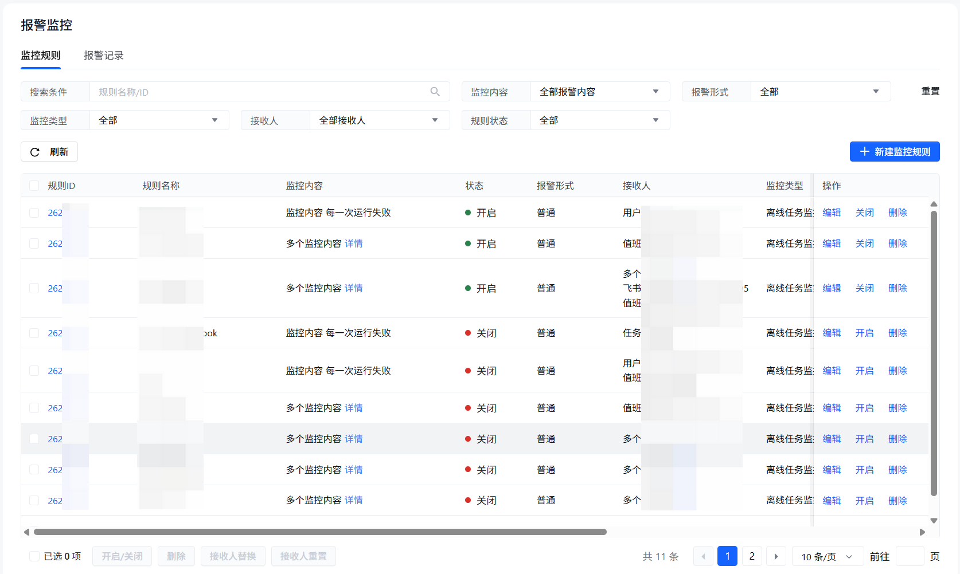
Task: Click 关闭 action in the first table row
Action: (x=865, y=213)
